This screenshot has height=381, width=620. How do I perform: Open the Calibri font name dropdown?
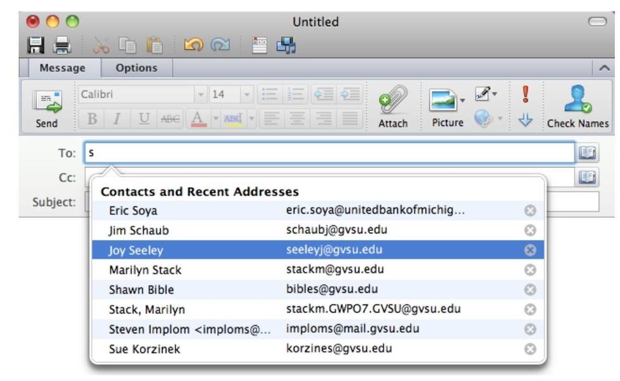[201, 94]
